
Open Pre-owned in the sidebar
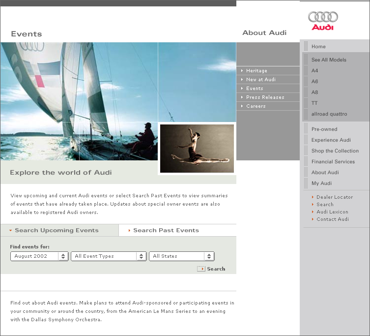324,129
